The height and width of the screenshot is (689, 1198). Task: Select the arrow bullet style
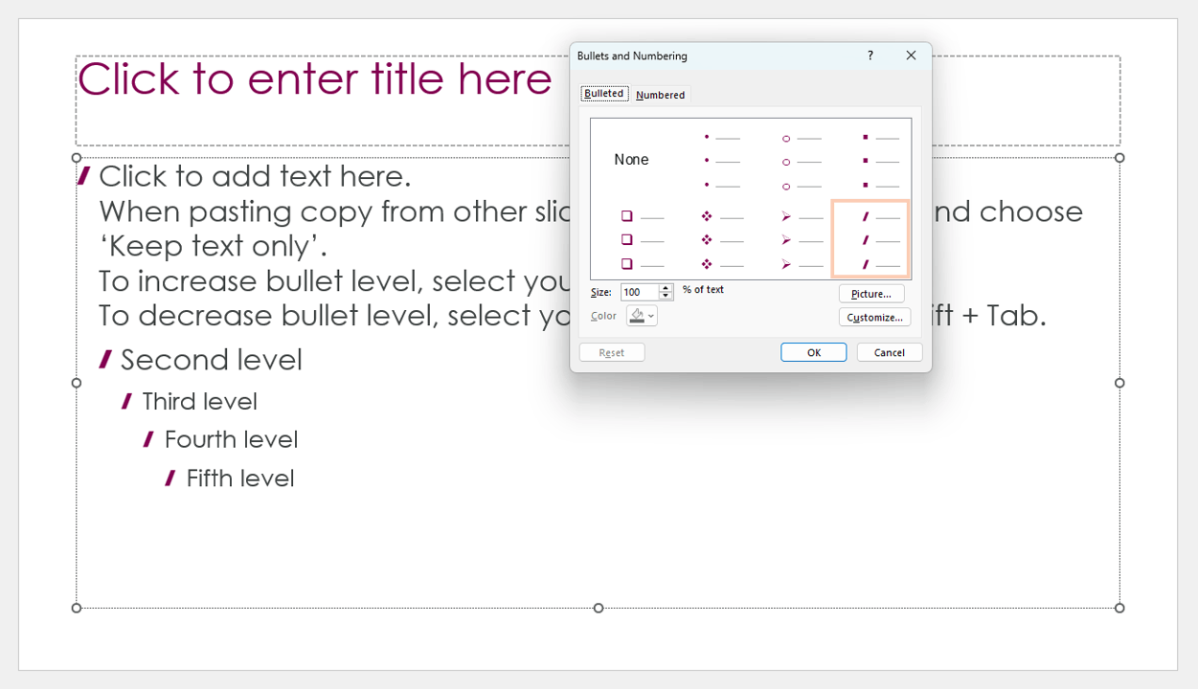pos(801,237)
